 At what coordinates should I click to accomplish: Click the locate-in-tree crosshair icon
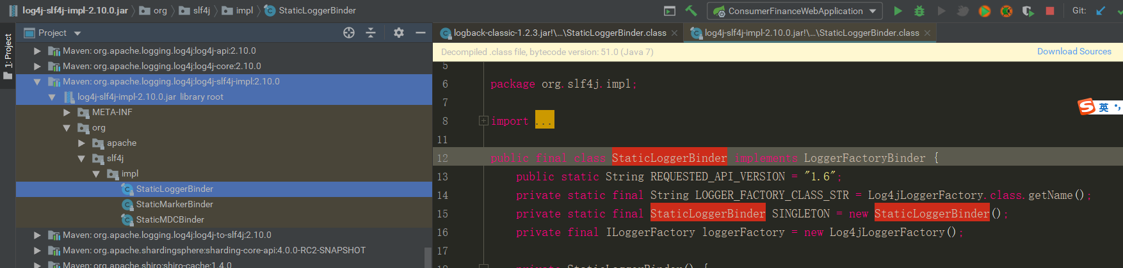(x=349, y=33)
